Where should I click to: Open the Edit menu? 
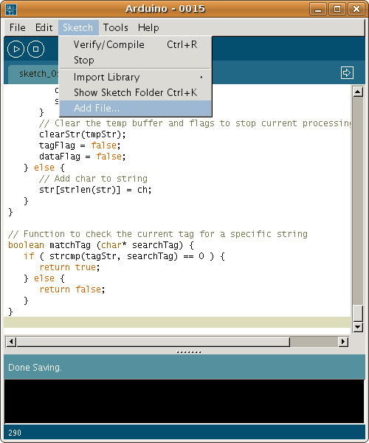[x=44, y=28]
